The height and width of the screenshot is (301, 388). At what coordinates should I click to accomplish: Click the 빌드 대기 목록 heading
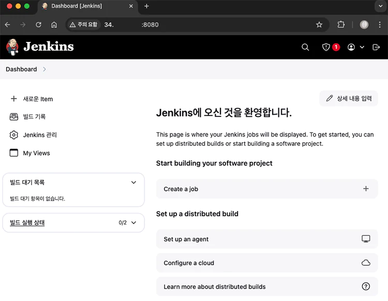(x=27, y=183)
